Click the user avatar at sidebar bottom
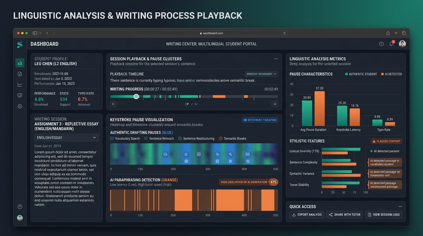The width and height of the screenshot is (423, 236). point(20,218)
